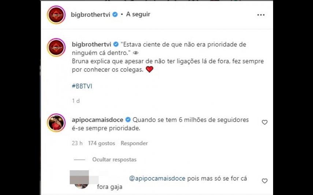Like the apipocamaisdoce comment with the heart

pos(264,122)
